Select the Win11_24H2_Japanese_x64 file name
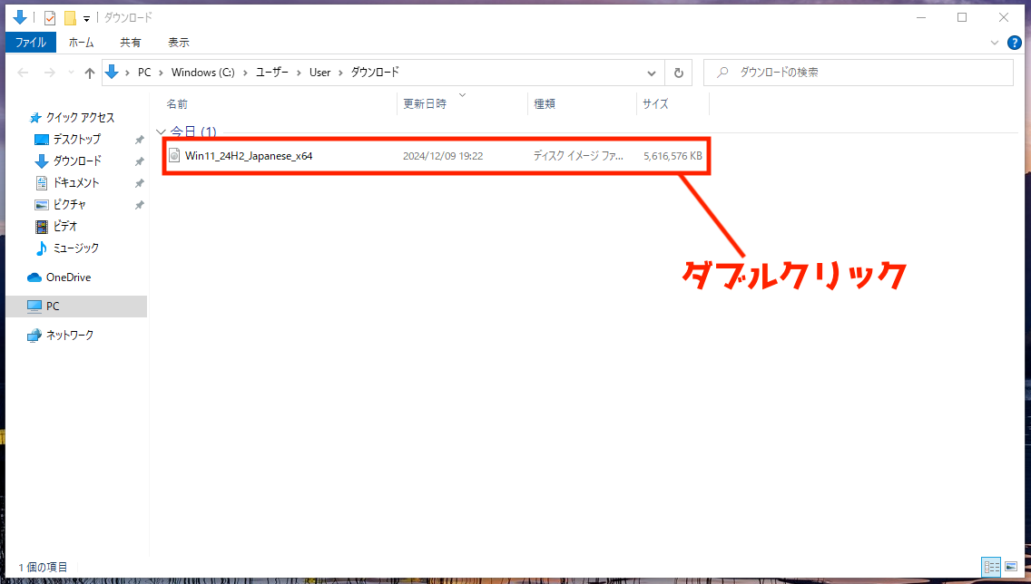The height and width of the screenshot is (584, 1031). coord(249,156)
